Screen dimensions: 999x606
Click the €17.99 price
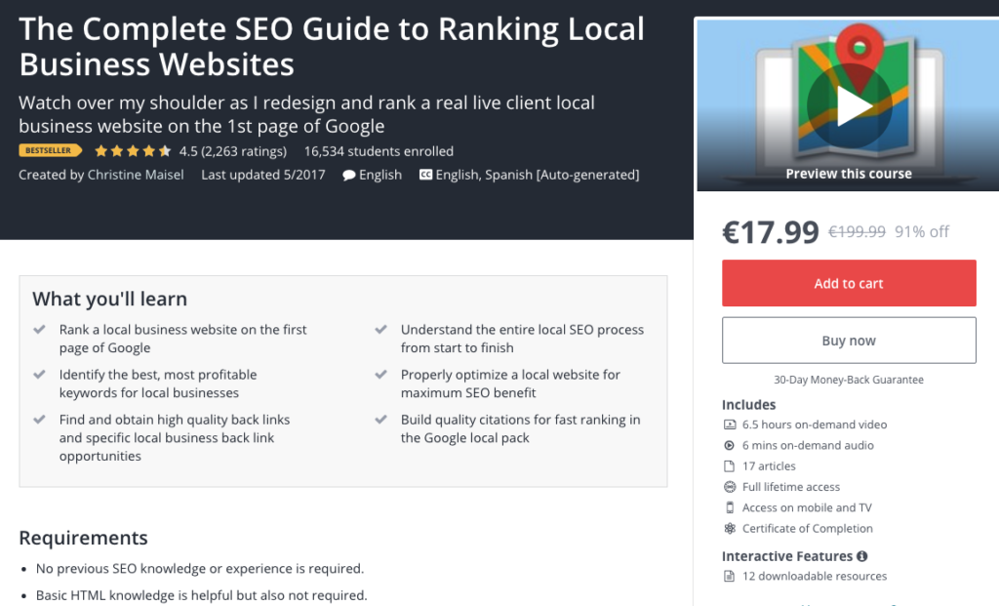pos(771,232)
